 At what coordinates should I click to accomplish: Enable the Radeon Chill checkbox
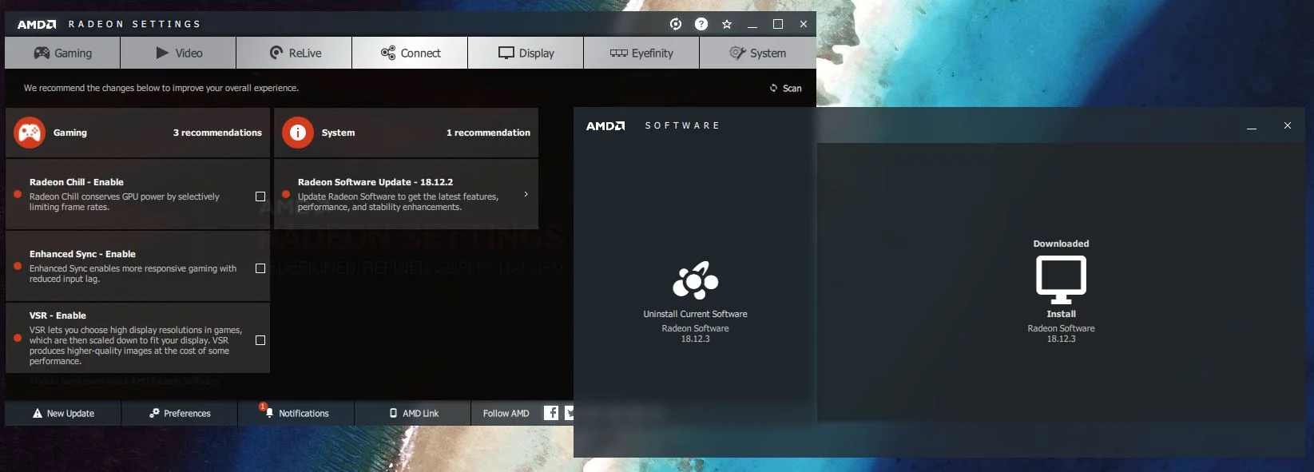click(x=260, y=196)
